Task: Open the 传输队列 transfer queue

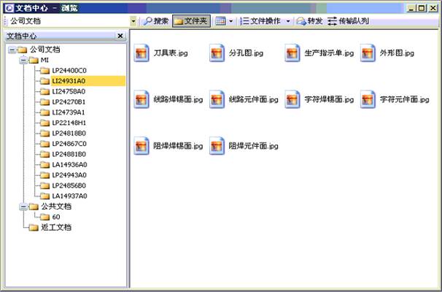Action: (x=348, y=21)
